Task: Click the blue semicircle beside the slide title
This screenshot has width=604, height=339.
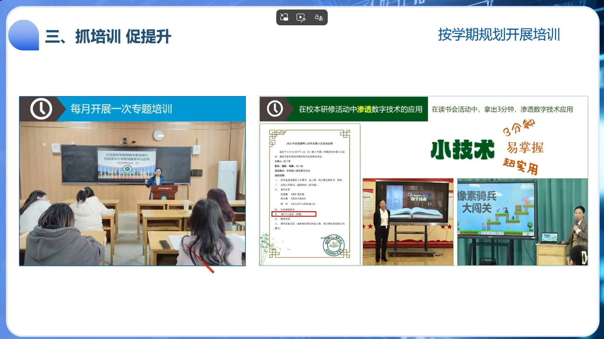Action: [x=24, y=36]
